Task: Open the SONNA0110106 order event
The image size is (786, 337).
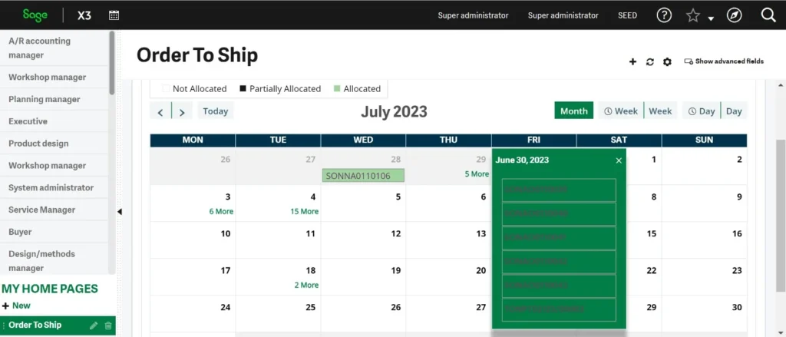Action: click(x=363, y=176)
